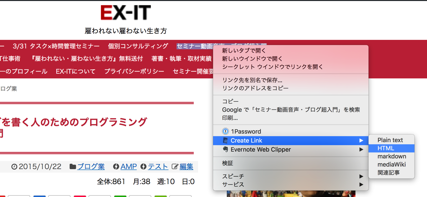This screenshot has width=427, height=197.
Task: Choose 新しいウインドウで開く
Action: click(291, 59)
